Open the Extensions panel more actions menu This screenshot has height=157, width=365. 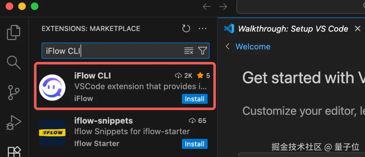click(x=202, y=29)
